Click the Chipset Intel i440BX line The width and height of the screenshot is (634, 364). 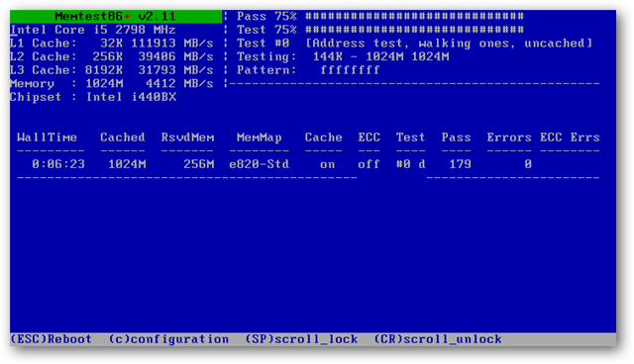[93, 97]
